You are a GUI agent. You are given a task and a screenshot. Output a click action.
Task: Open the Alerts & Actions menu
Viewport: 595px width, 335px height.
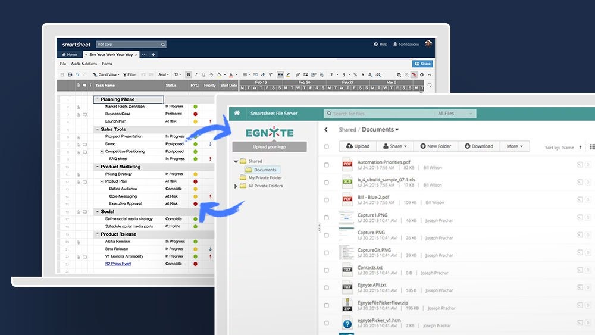(84, 64)
